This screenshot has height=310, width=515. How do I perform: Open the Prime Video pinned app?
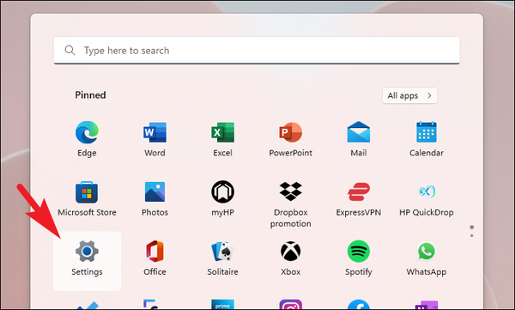pos(222,304)
